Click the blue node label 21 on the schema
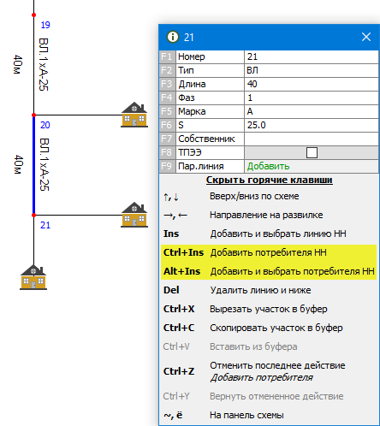The height and width of the screenshot is (426, 380). point(45,225)
